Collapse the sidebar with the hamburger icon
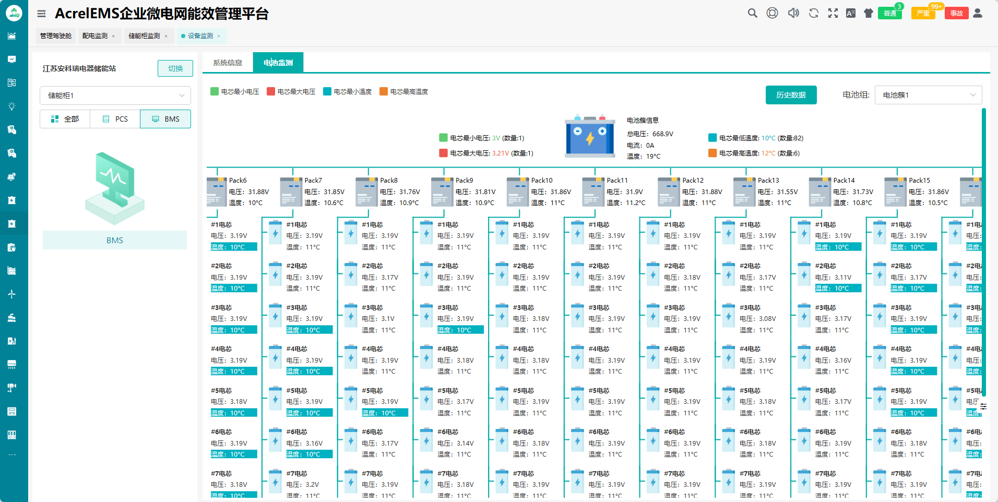This screenshot has height=502, width=998. click(x=41, y=14)
